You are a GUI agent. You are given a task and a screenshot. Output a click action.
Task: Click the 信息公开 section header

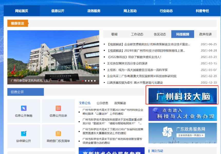point(25,92)
